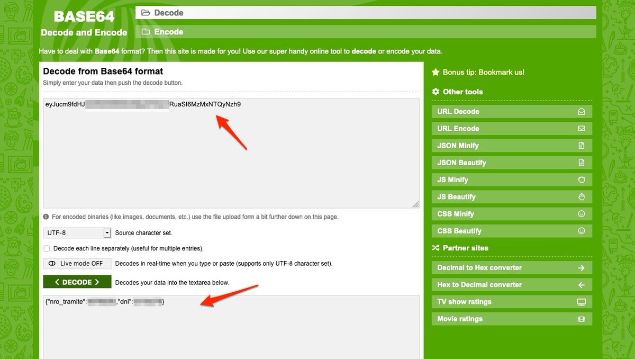Click the shuffle icon beside Partner sites
635x359 pixels.
click(x=436, y=248)
